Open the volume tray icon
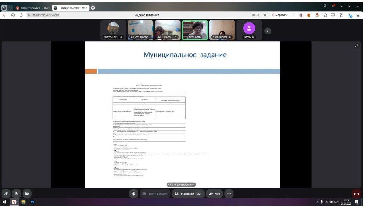365x207 pixels. tap(331, 202)
